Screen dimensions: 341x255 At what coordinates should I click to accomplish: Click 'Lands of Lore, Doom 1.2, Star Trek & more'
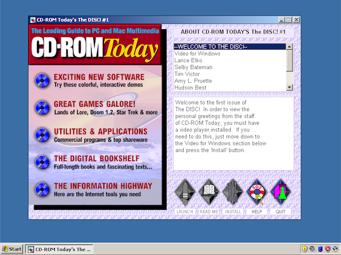coord(105,112)
